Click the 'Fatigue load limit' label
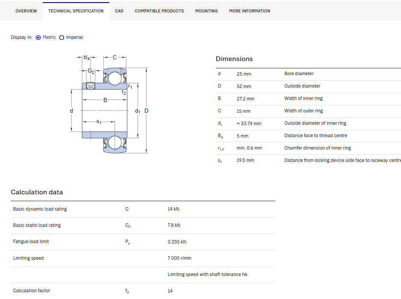 pyautogui.click(x=31, y=241)
